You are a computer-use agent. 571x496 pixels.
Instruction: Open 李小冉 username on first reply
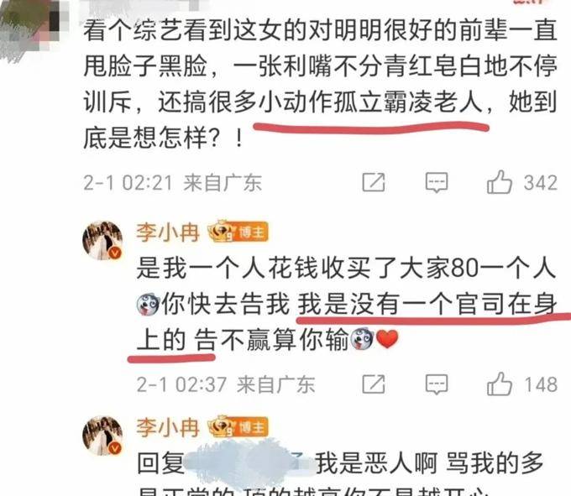168,233
